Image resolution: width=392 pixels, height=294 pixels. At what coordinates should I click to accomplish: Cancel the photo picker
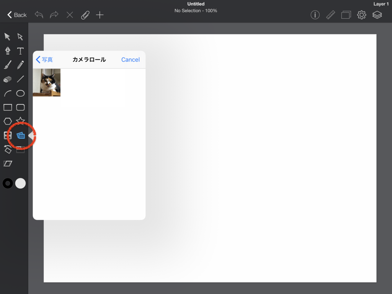pos(131,59)
